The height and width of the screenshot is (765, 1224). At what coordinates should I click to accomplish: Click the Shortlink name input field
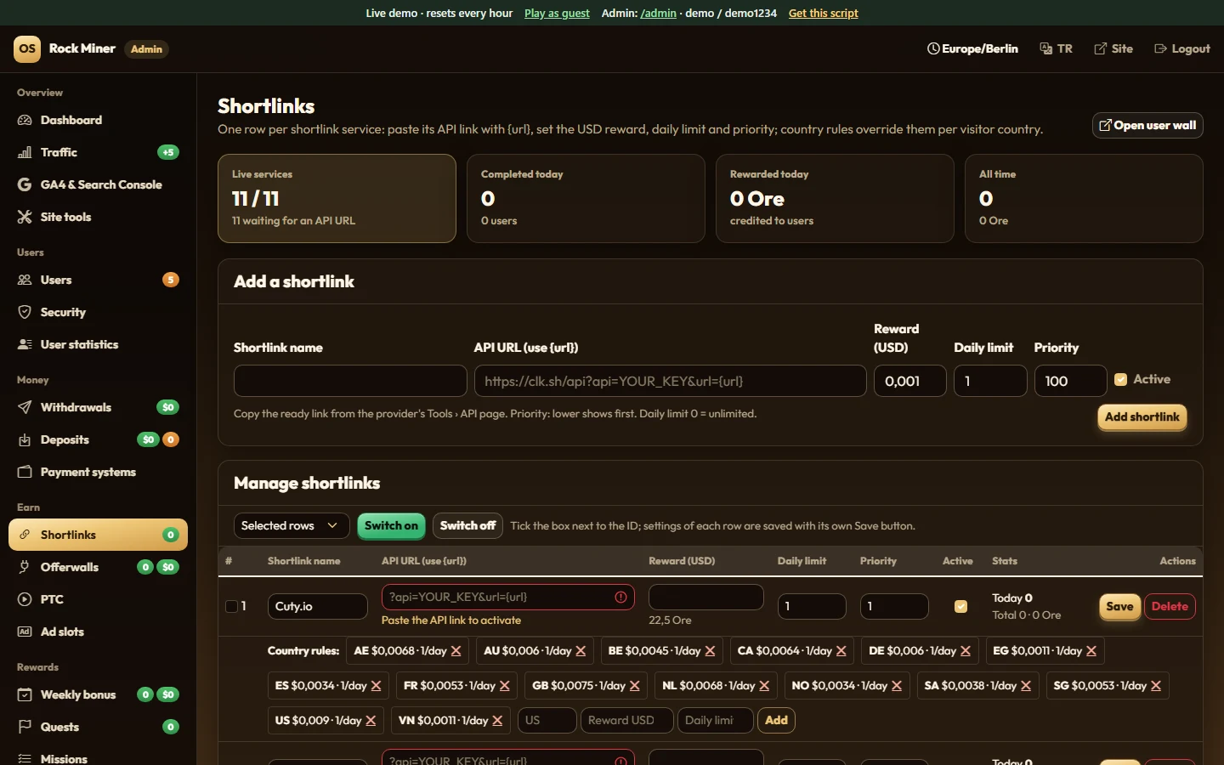(350, 381)
